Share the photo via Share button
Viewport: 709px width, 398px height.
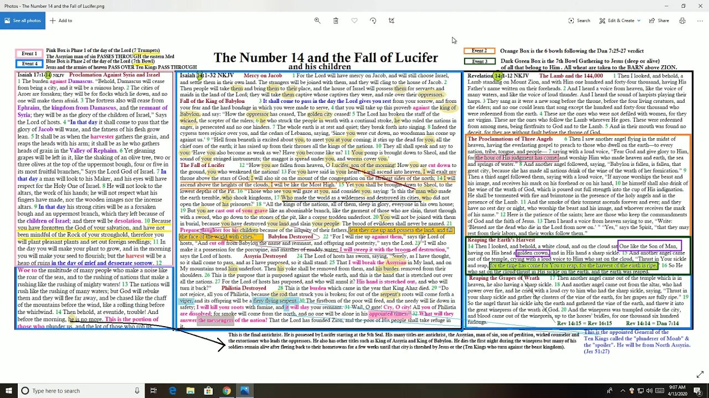[x=659, y=20]
